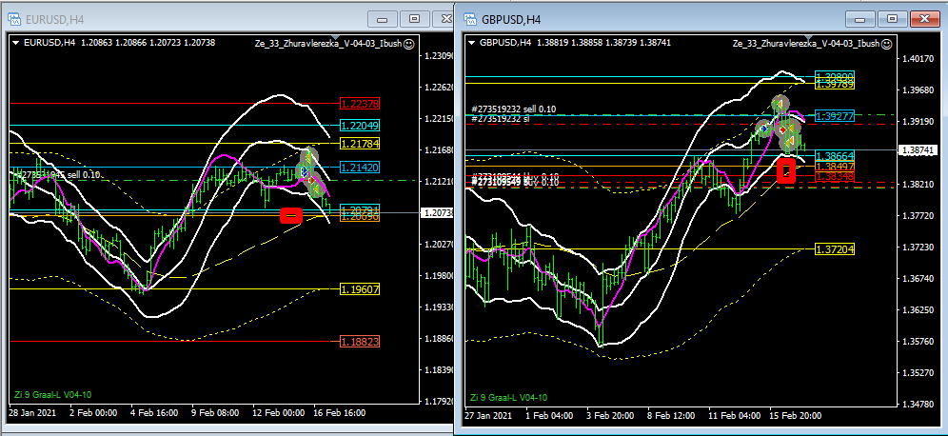The height and width of the screenshot is (436, 948).
Task: Select the blue 1.21420 level label
Action: 360,167
